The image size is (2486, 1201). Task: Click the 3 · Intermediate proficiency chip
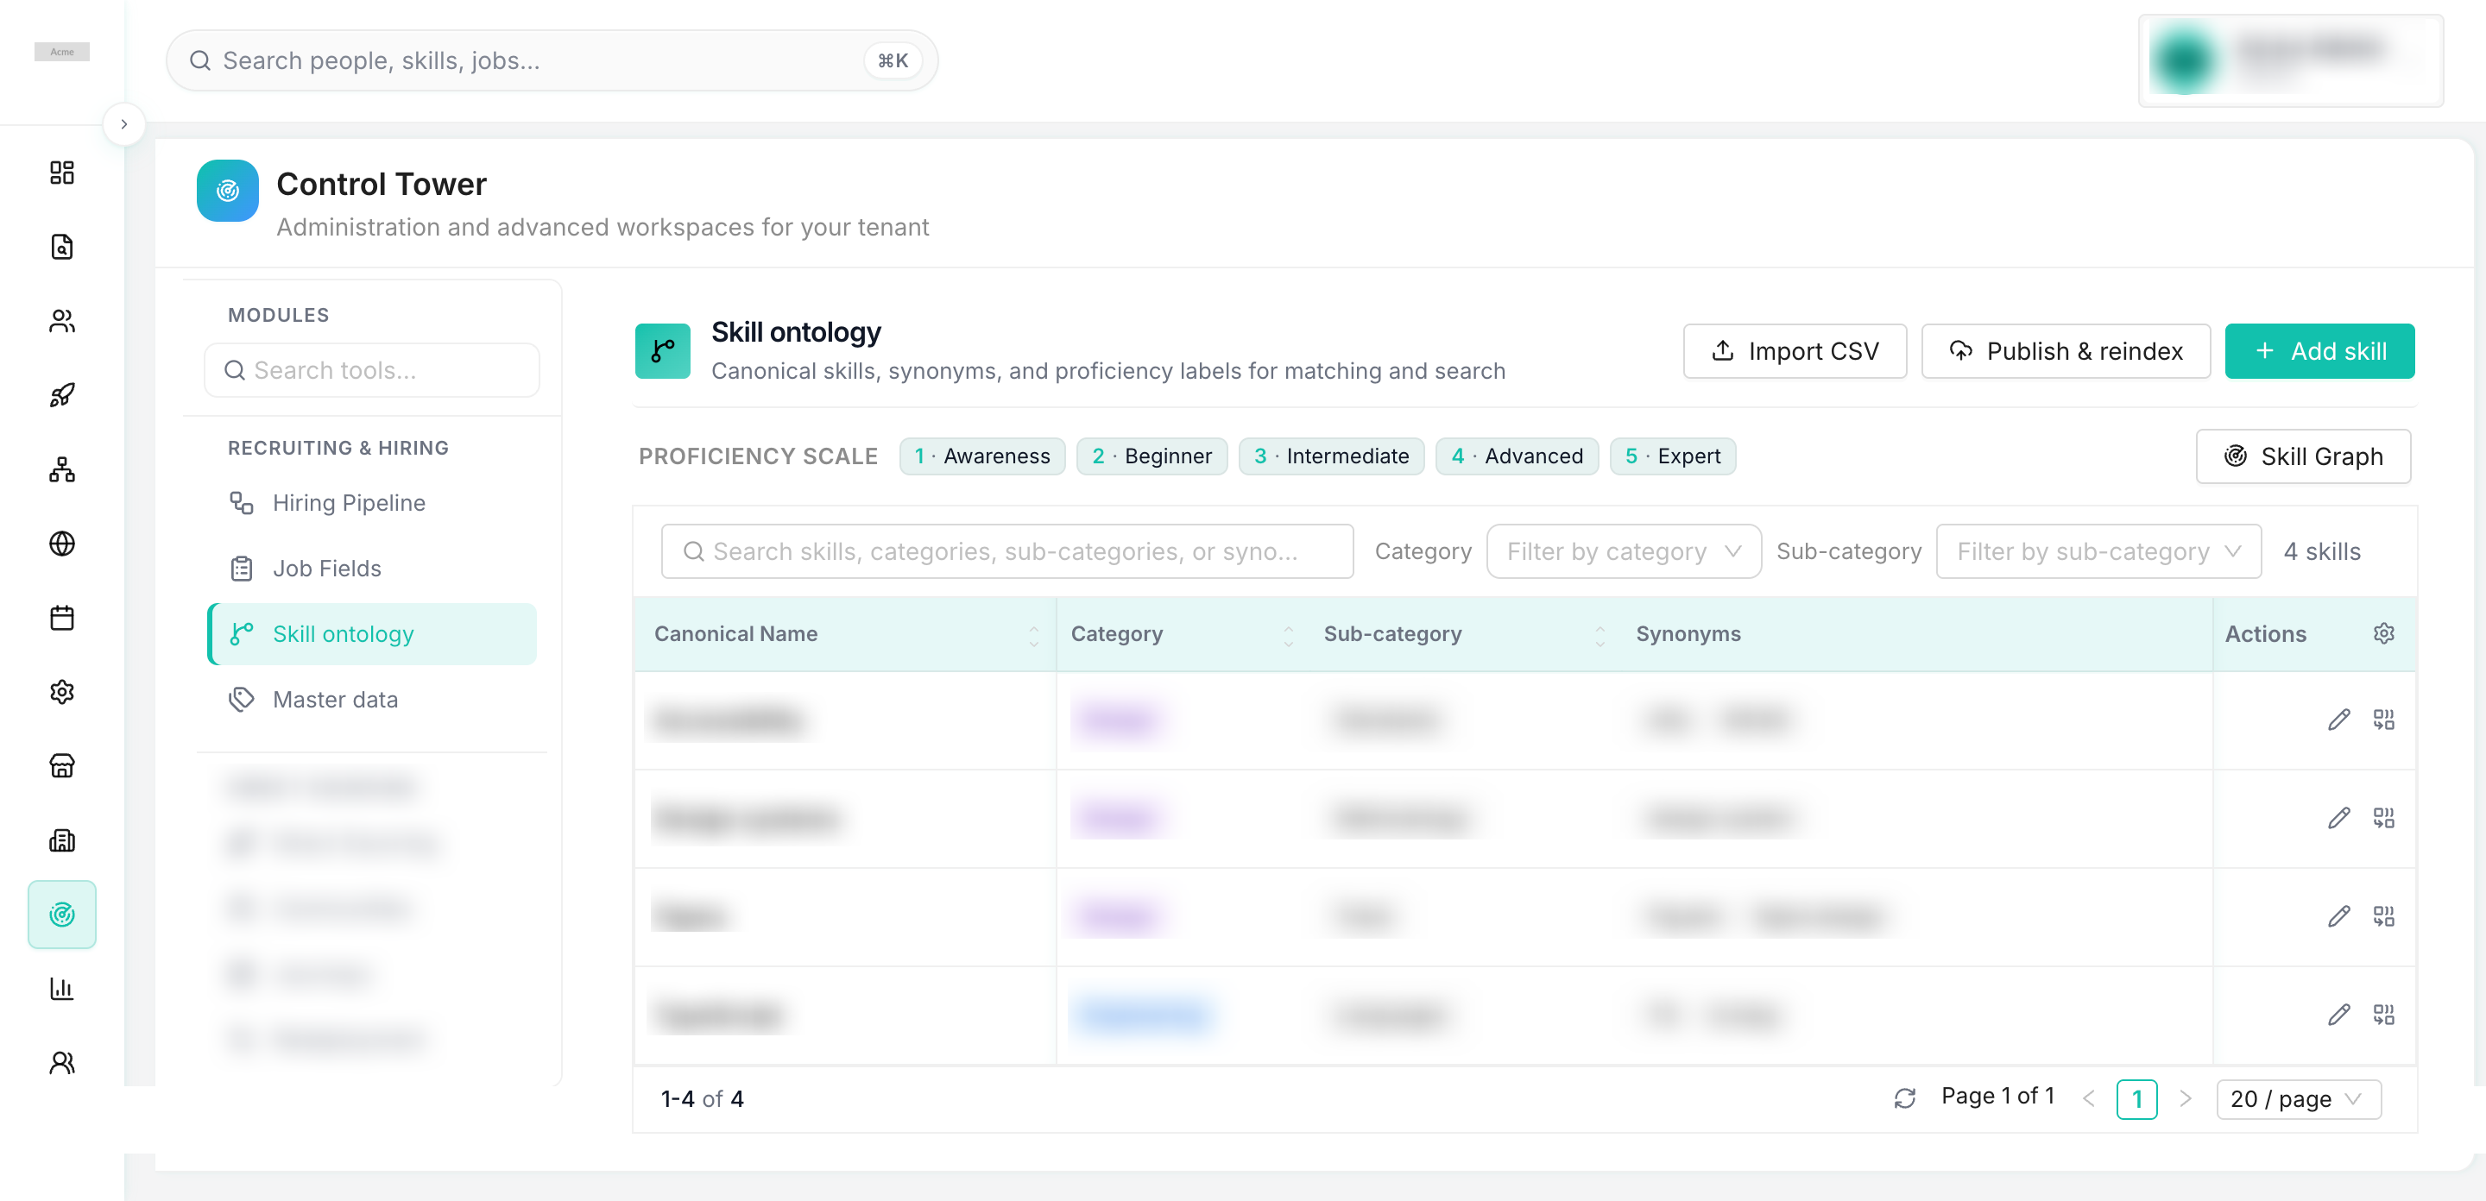click(x=1331, y=456)
